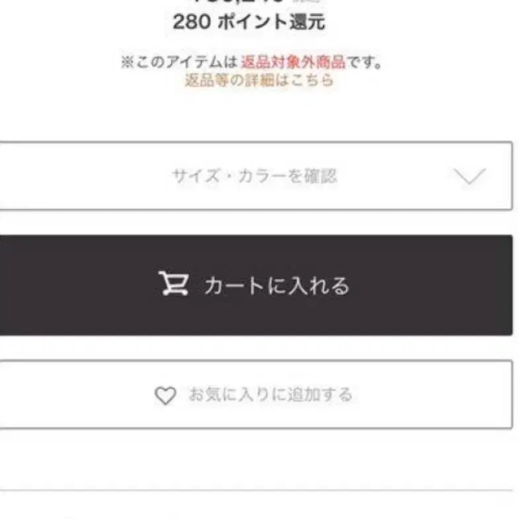
Task: Click the サイズ・カラーを確認 label text
Action: (255, 176)
